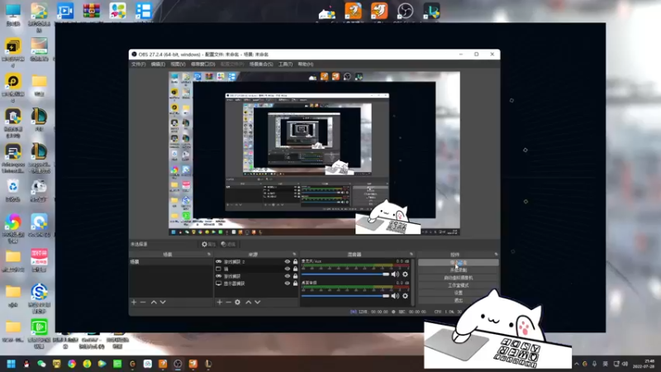661x372 pixels.
Task: Hide the 显示器捕获 display capture source
Action: (x=288, y=284)
